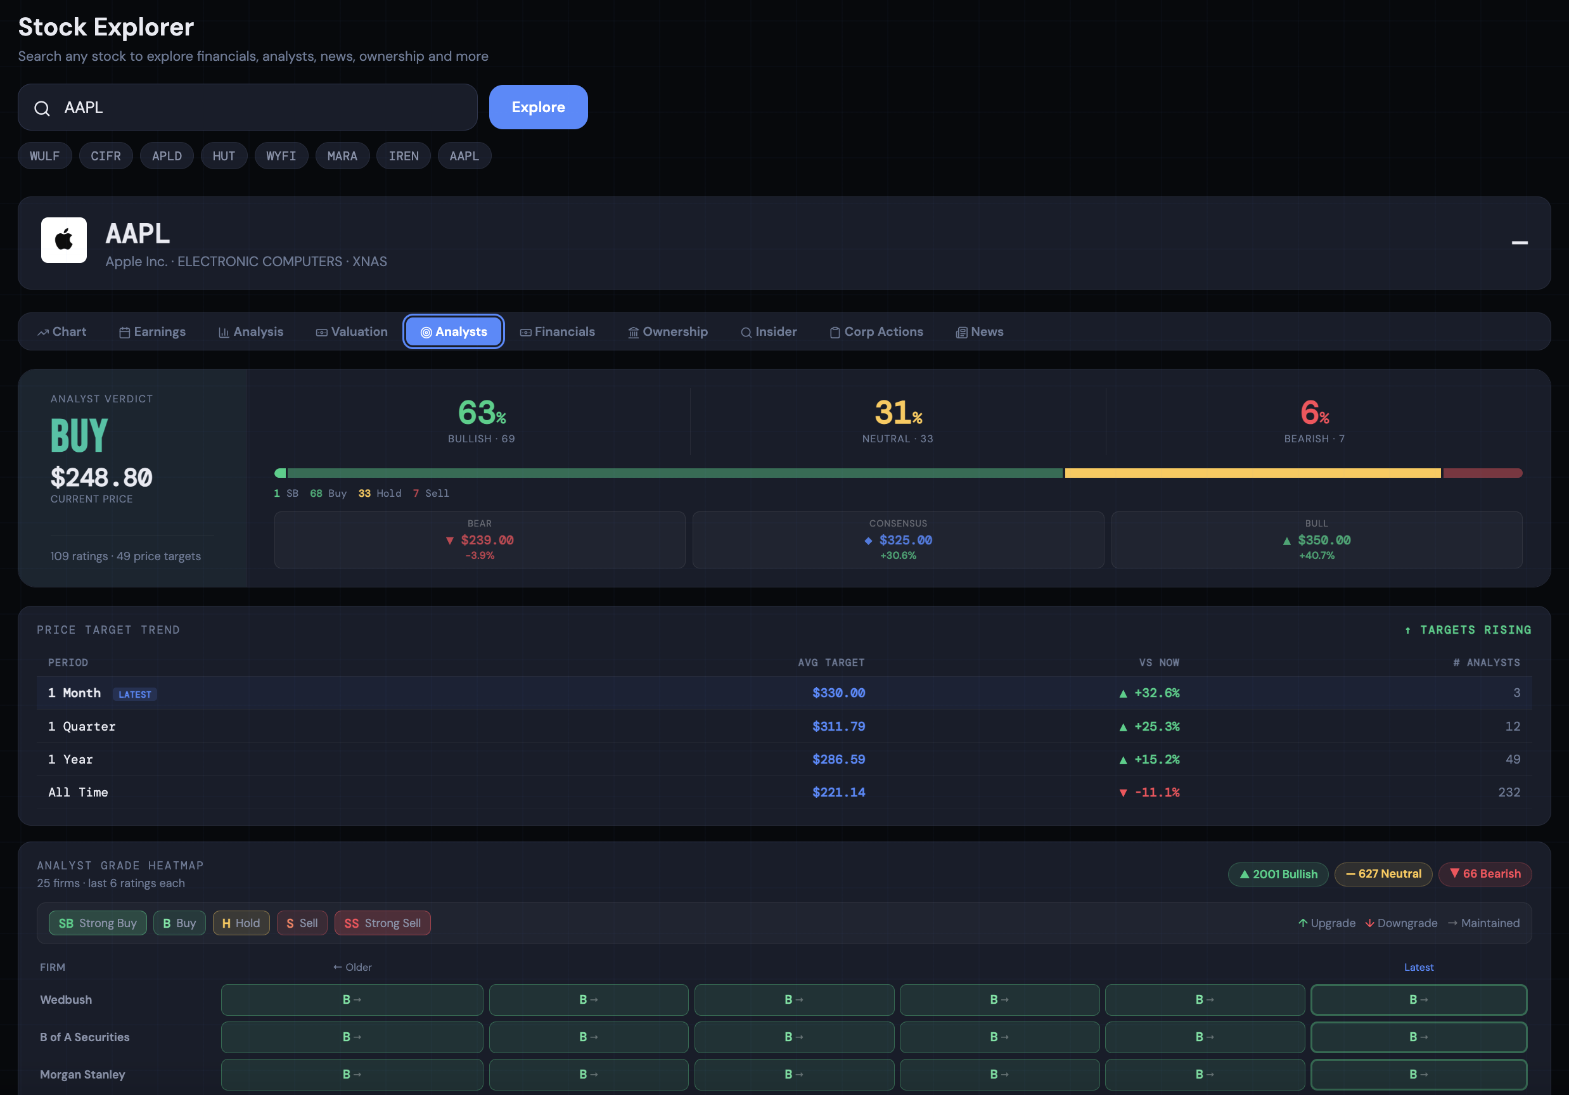This screenshot has height=1095, width=1569.
Task: Select the MARA ticker chip
Action: tap(342, 156)
